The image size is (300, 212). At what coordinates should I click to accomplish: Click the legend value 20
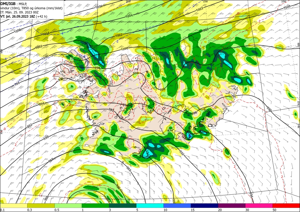220,210
